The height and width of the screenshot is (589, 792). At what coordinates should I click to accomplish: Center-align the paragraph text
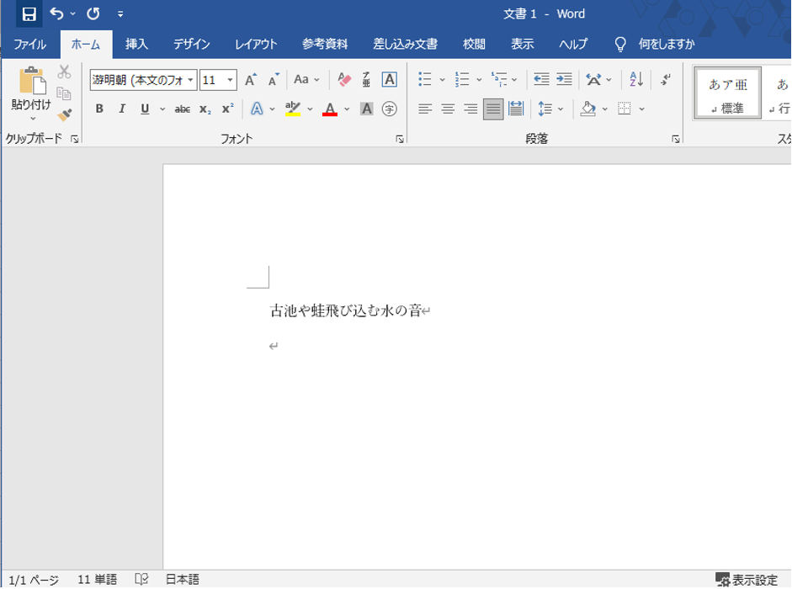pyautogui.click(x=448, y=109)
